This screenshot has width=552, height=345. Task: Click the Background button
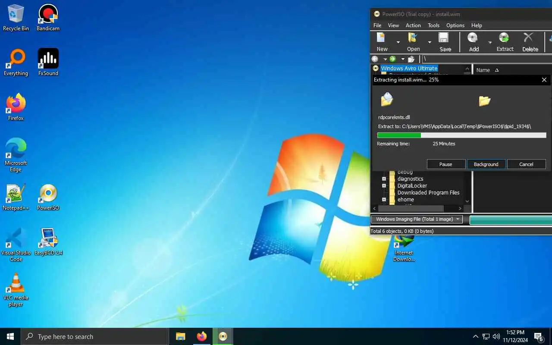(x=486, y=164)
